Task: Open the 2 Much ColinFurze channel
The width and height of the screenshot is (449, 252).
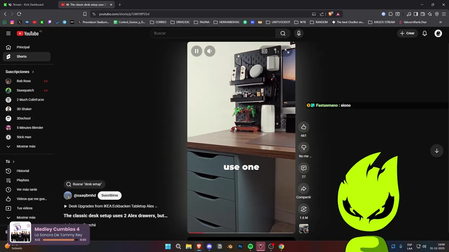Action: tap(27, 100)
